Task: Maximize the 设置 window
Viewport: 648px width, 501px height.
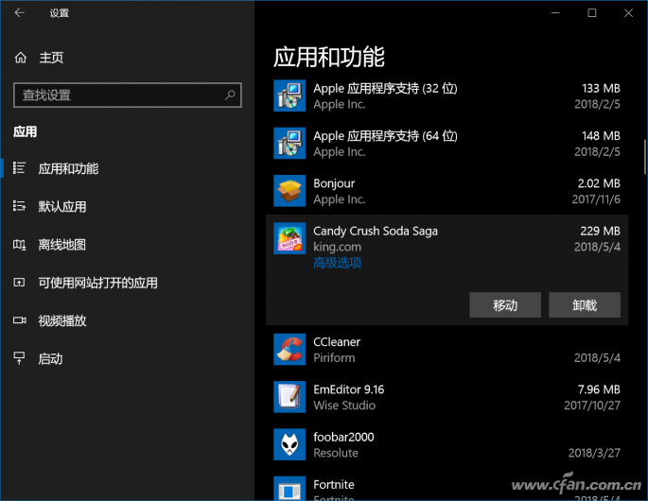Action: point(592,13)
